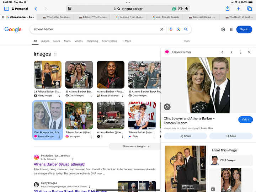Open options for Getty Images search result
This screenshot has height=192, width=256.
pyautogui.click(x=90, y=186)
